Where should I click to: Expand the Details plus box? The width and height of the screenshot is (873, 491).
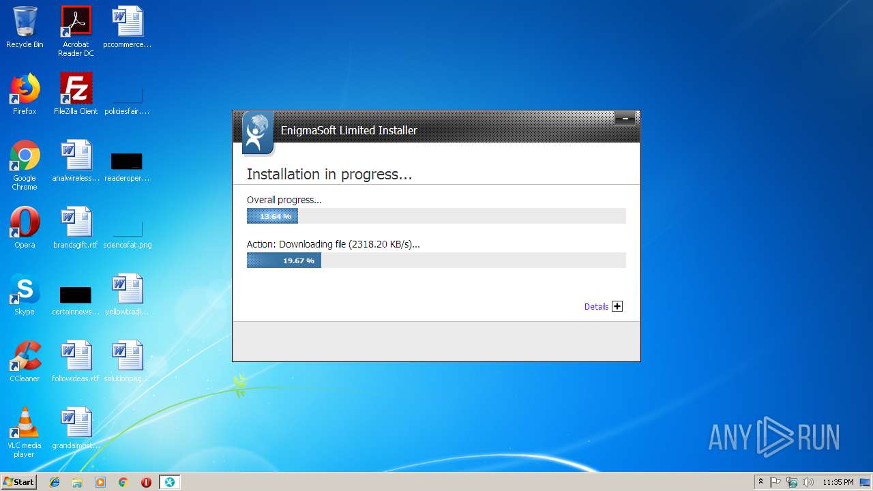[617, 306]
